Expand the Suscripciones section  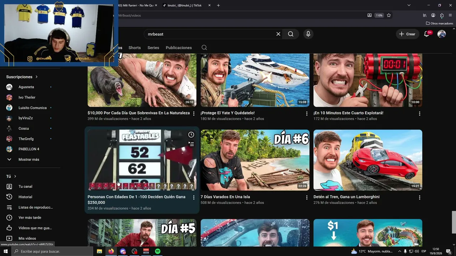pyautogui.click(x=22, y=77)
